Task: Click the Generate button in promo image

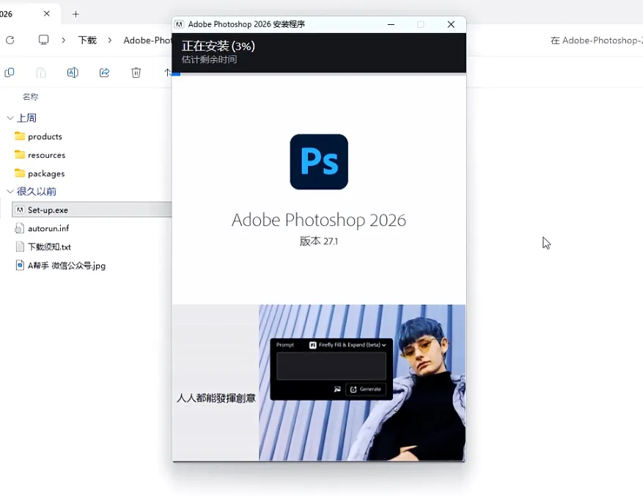Action: point(366,389)
